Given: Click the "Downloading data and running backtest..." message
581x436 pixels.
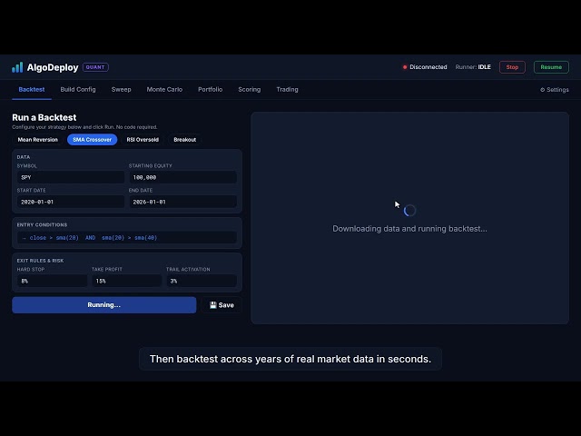Looking at the screenshot, I should point(409,229).
